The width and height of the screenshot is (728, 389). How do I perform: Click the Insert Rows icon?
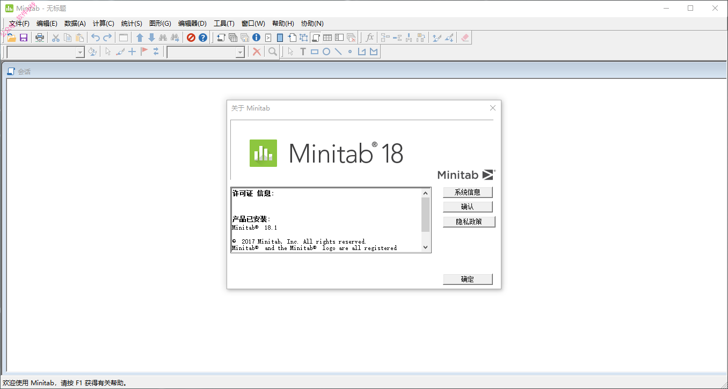397,38
